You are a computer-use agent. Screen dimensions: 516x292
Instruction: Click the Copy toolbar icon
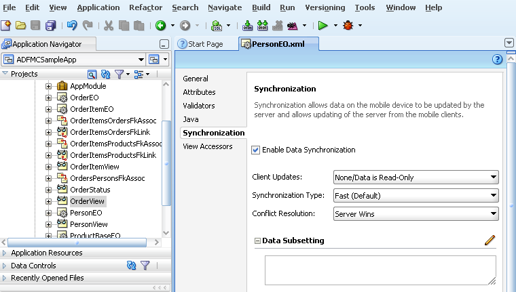(124, 25)
